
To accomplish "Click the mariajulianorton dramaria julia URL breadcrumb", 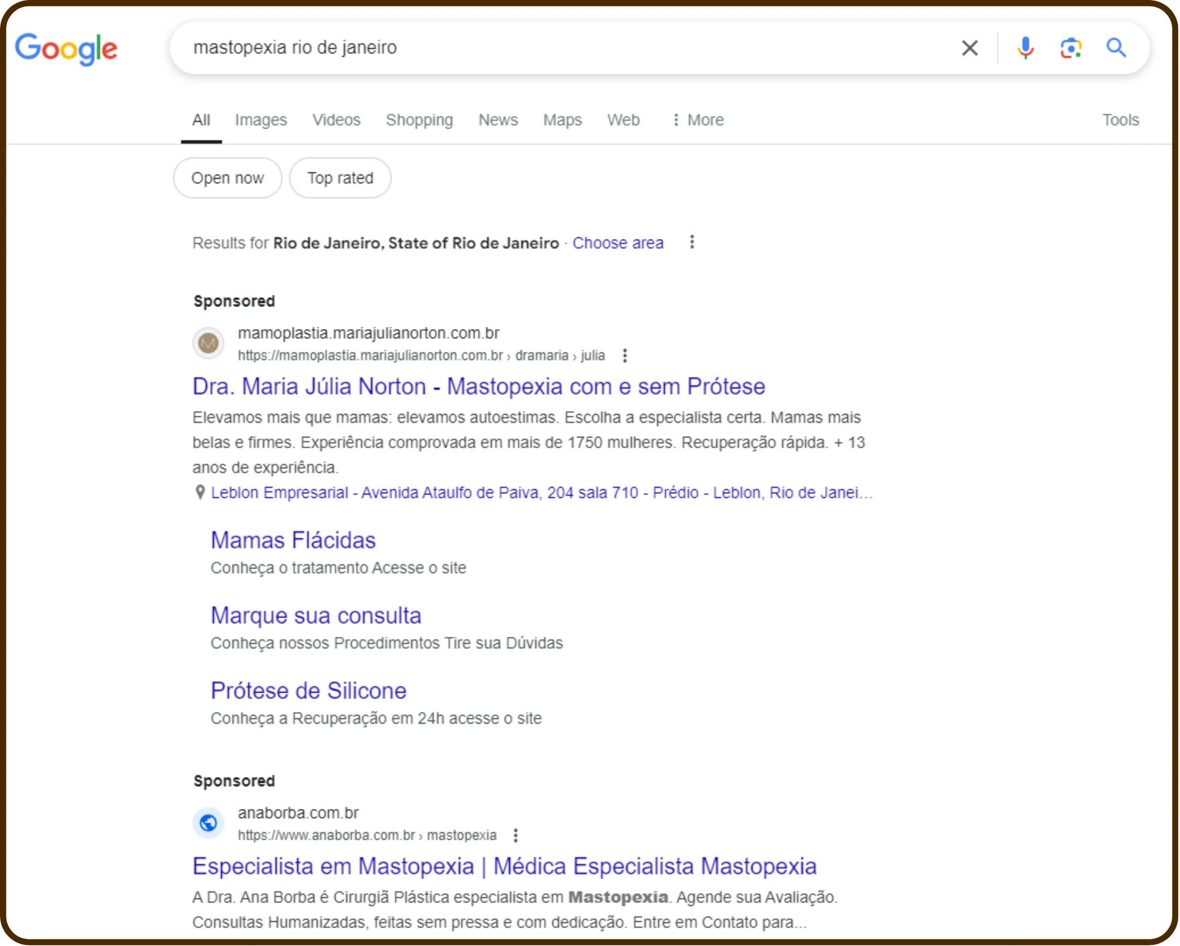I will (x=421, y=356).
